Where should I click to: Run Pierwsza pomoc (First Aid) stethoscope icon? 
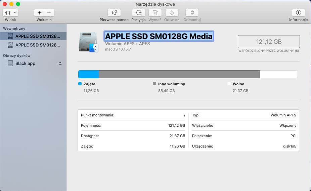(x=114, y=13)
